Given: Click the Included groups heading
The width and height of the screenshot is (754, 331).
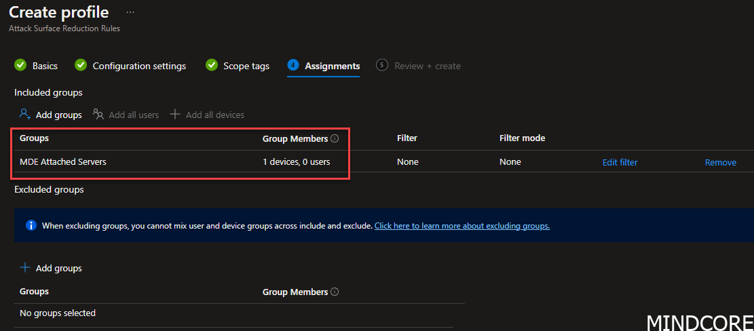Looking at the screenshot, I should [49, 93].
